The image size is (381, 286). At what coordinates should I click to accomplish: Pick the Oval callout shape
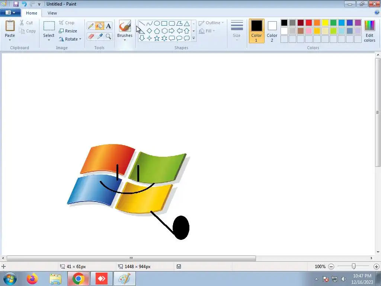[x=179, y=38]
